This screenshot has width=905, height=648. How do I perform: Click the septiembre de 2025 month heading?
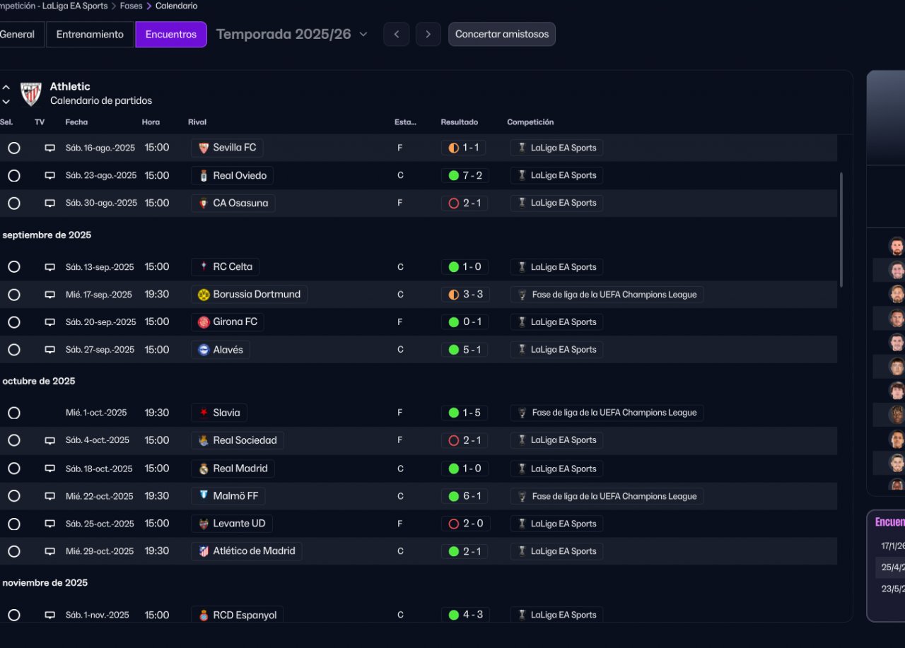pos(47,235)
